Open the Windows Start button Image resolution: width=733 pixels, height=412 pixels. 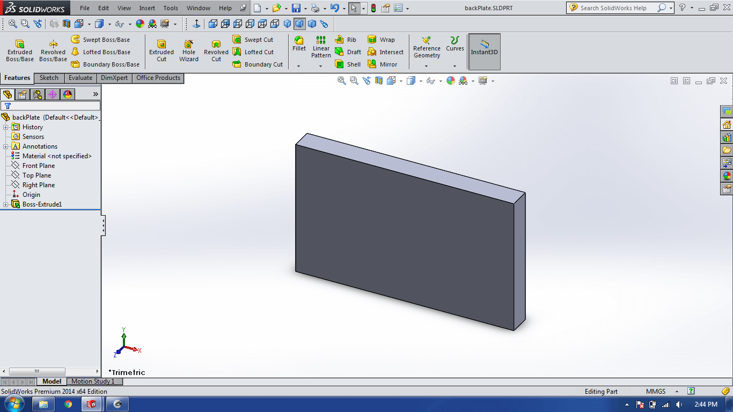click(x=14, y=404)
